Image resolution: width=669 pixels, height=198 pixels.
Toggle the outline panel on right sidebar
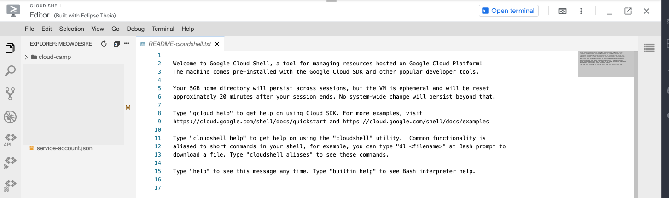tap(649, 47)
